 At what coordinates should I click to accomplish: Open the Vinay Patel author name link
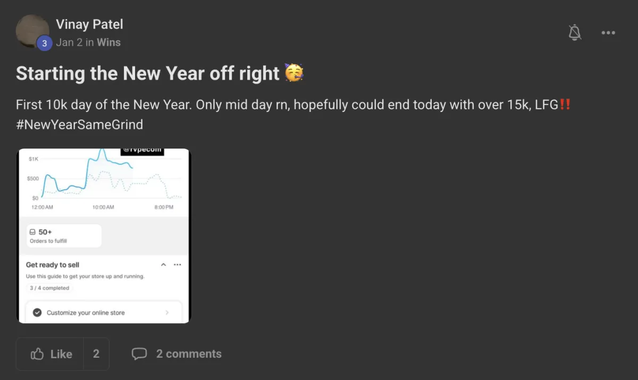click(x=89, y=24)
